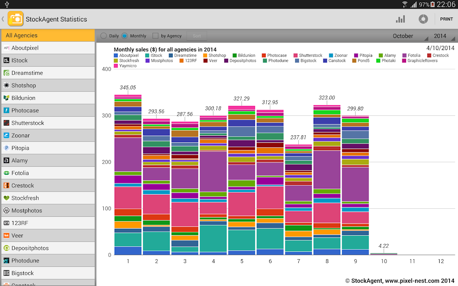Pick the Stockfresh heart icon
Image resolution: width=458 pixels, height=286 pixels.
coord(6,198)
